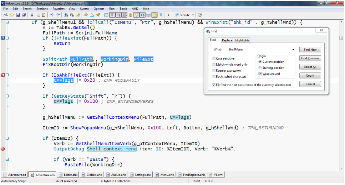
Task: Save all open files
Action: pyautogui.click(x=24, y=15)
